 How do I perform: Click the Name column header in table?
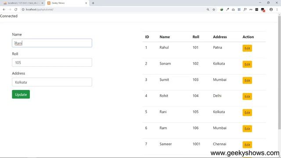tap(165, 37)
